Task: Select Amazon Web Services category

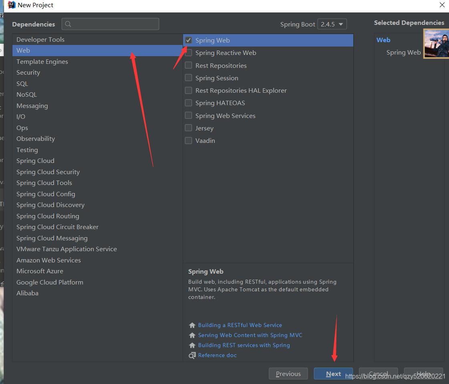Action: [x=97, y=260]
